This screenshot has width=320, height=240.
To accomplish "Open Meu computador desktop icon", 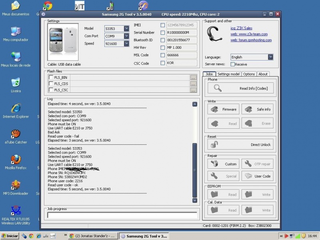I will pos(16,34).
